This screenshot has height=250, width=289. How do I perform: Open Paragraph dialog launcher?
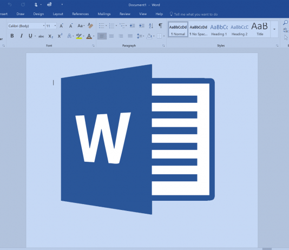click(x=163, y=45)
